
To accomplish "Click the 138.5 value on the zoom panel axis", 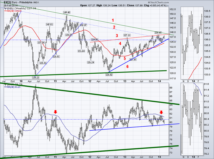I will (x=207, y=11).
